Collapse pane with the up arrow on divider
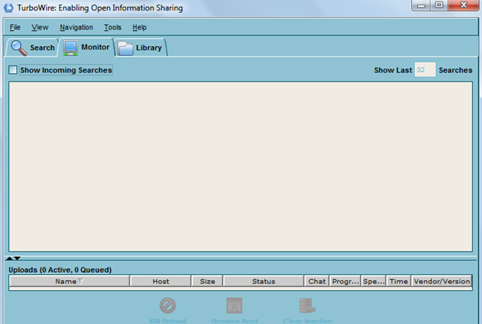Screen dimensions: 482x324 point(10,258)
